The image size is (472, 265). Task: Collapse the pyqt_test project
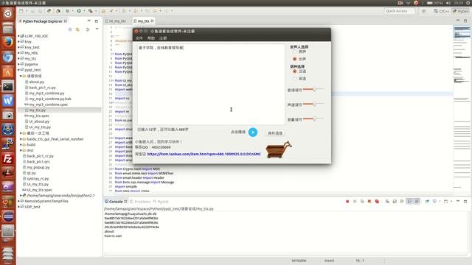click(x=18, y=70)
